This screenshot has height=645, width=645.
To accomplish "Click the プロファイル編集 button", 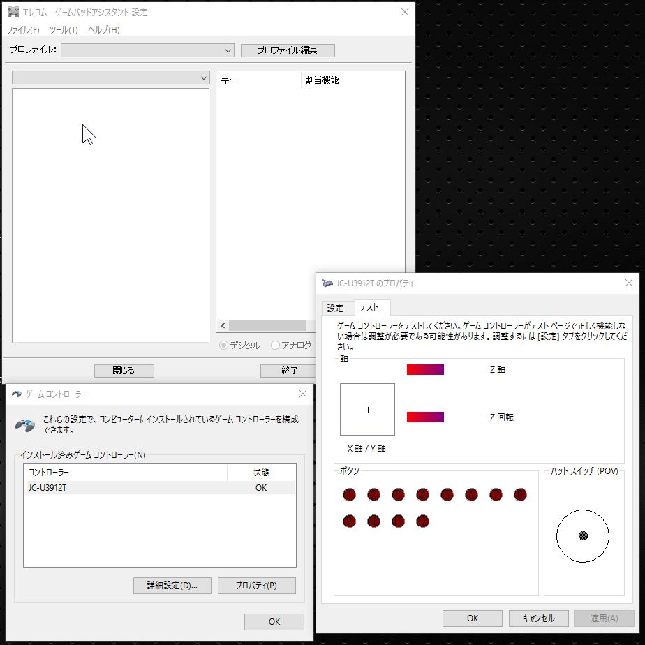I will (x=288, y=50).
